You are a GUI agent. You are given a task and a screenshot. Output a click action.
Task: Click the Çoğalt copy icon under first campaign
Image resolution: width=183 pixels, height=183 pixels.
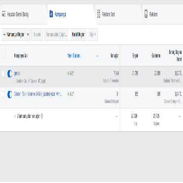click(x=39, y=81)
